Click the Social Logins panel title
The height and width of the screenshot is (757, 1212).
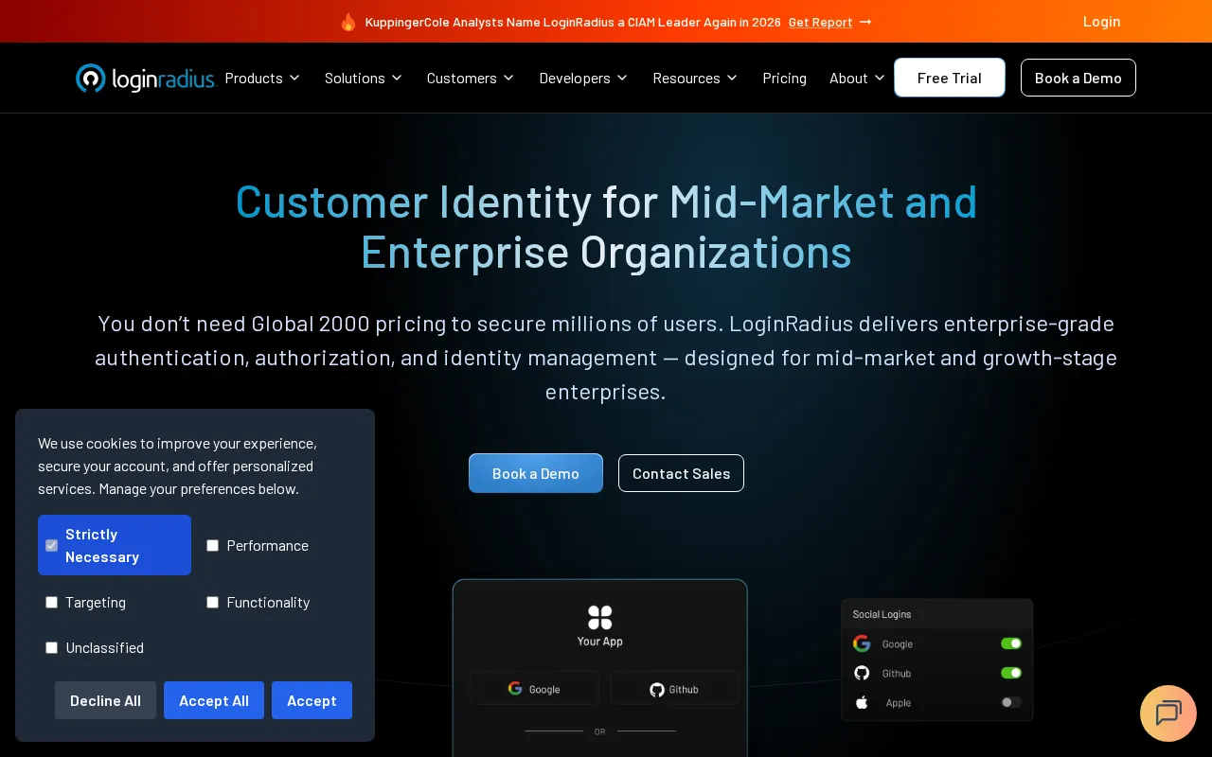pos(882,614)
